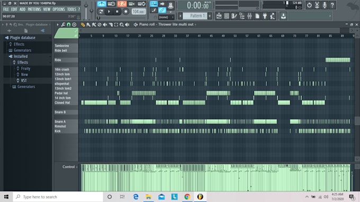The image size is (360, 202).
Task: Select the slice tool
Action: point(111,24)
